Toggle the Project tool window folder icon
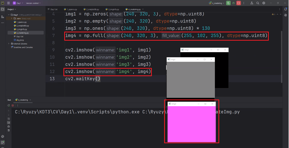This screenshot has width=289, height=148. click(x=3, y=9)
